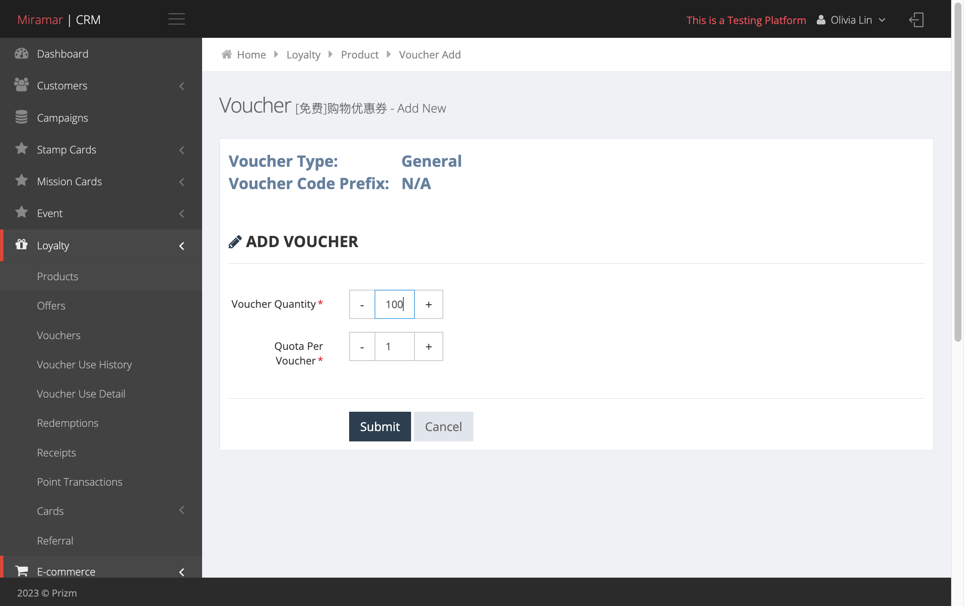Click the Mission Cards star icon

pos(21,181)
